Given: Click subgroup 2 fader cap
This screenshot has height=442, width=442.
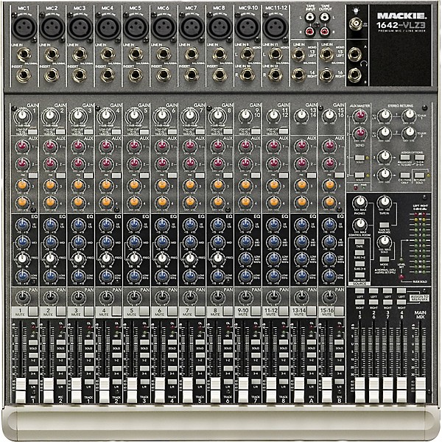Looking at the screenshot, I should [373, 390].
